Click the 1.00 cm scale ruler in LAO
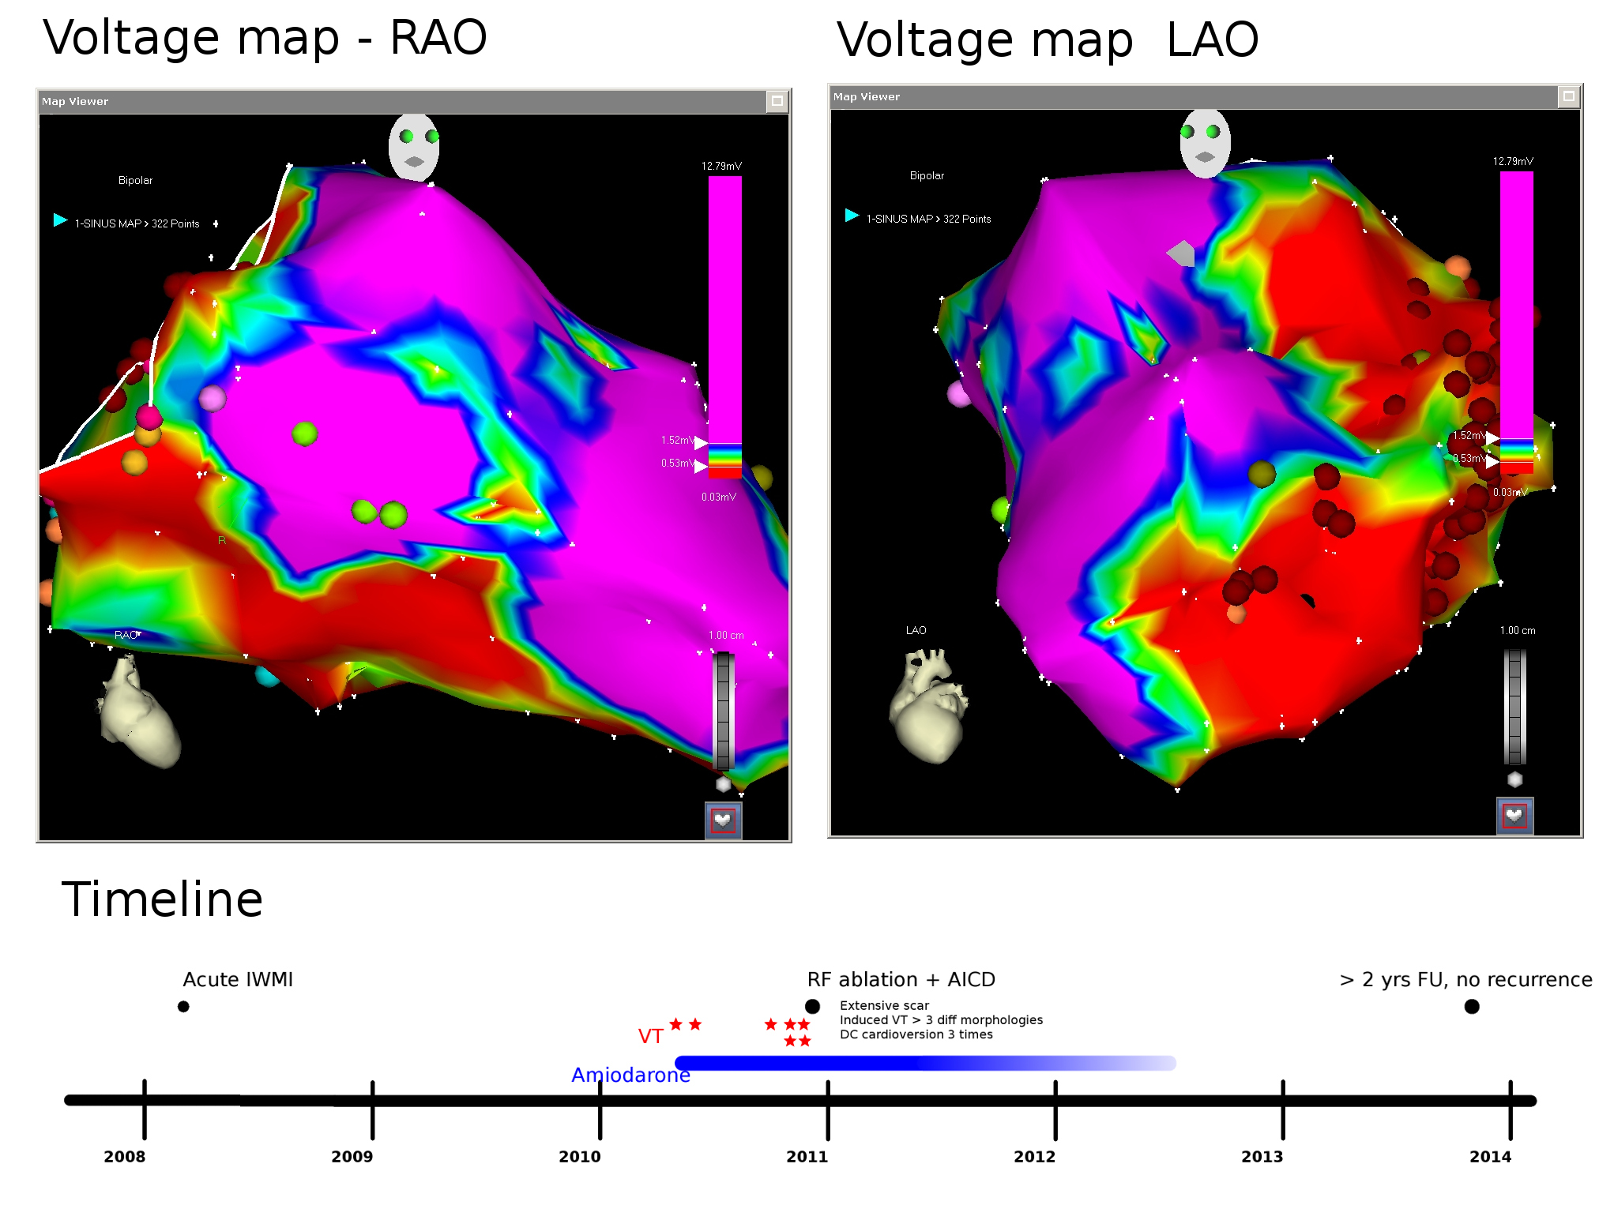 [1514, 706]
